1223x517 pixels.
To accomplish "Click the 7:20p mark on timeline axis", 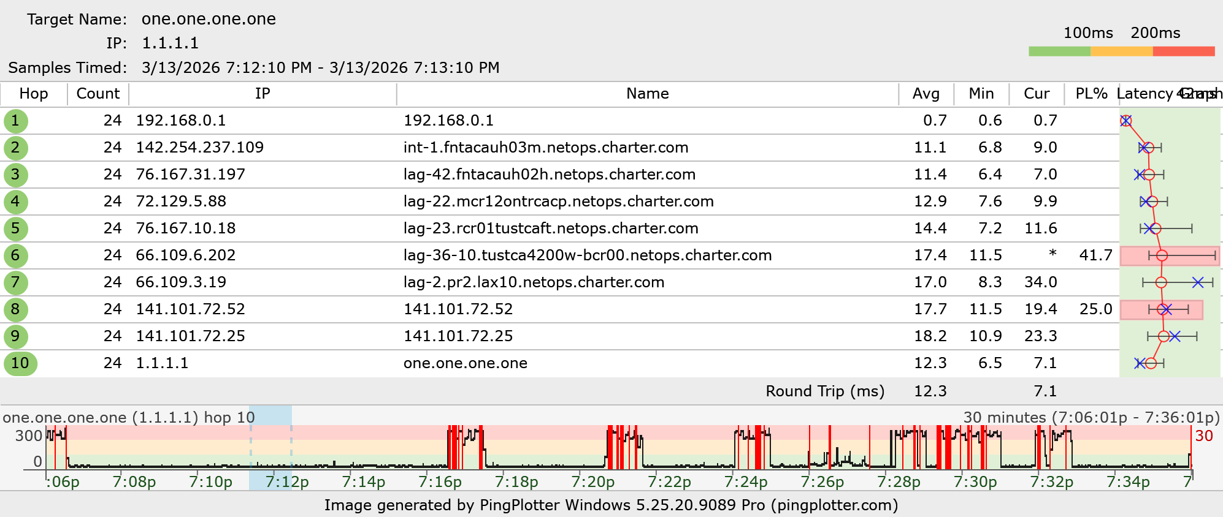I will 592,481.
